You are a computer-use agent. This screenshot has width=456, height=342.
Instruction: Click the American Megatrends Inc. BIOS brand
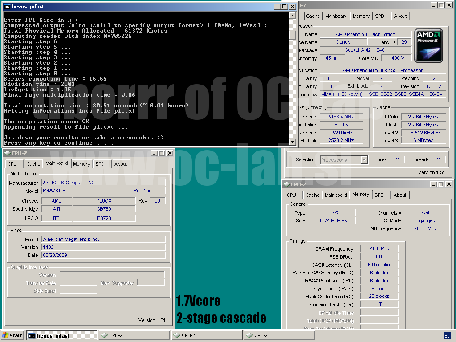[103, 239]
